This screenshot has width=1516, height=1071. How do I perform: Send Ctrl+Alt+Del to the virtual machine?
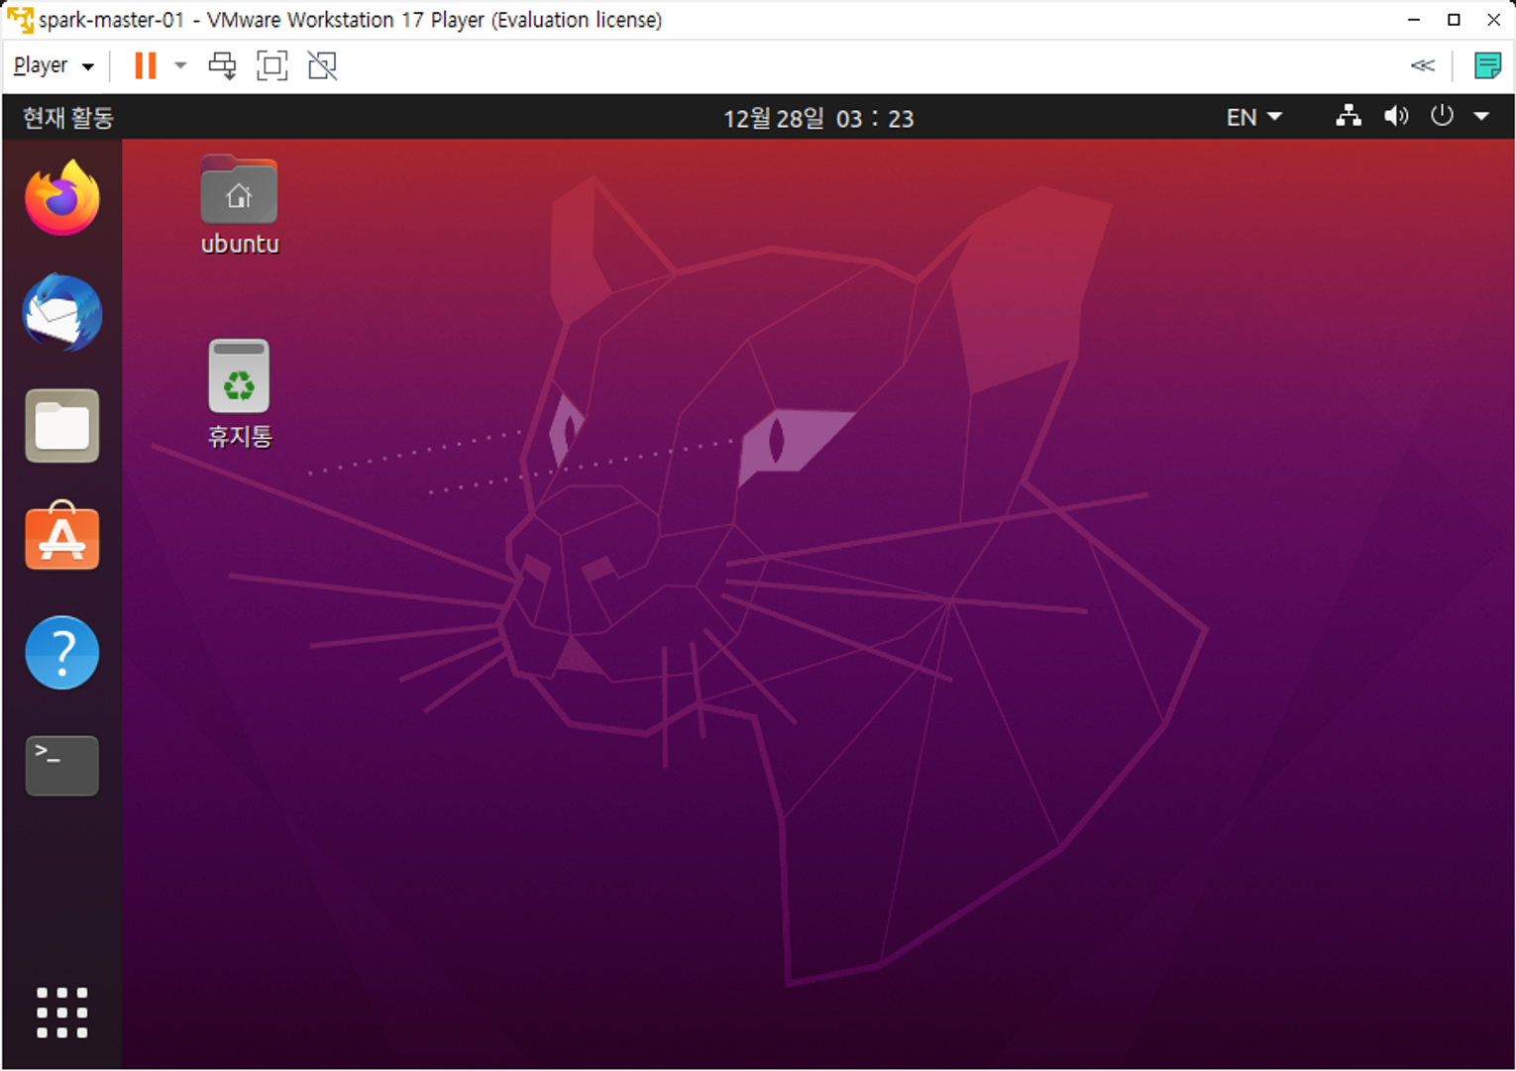point(222,65)
